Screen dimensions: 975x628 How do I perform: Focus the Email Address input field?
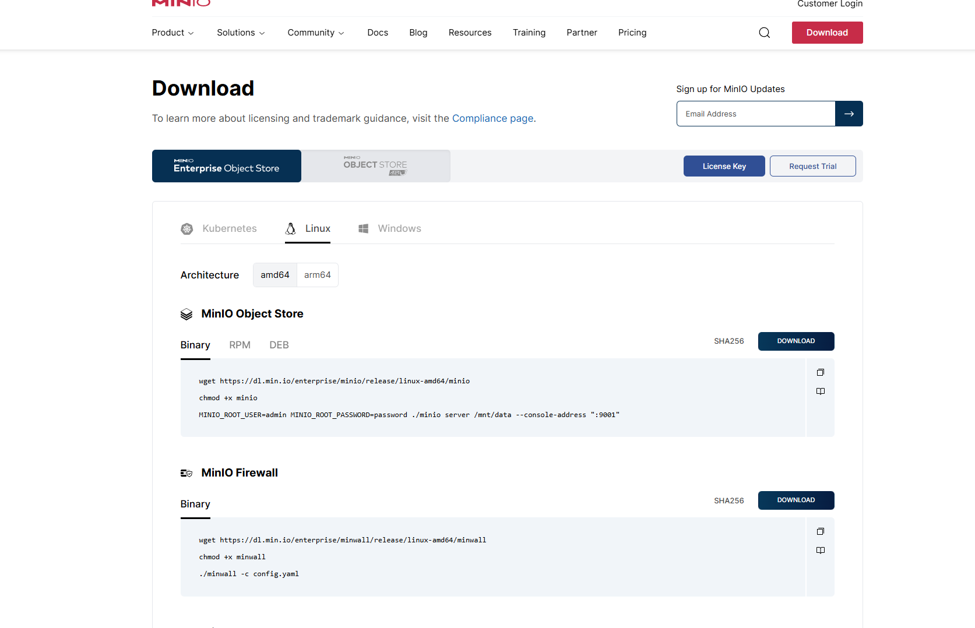tap(756, 114)
